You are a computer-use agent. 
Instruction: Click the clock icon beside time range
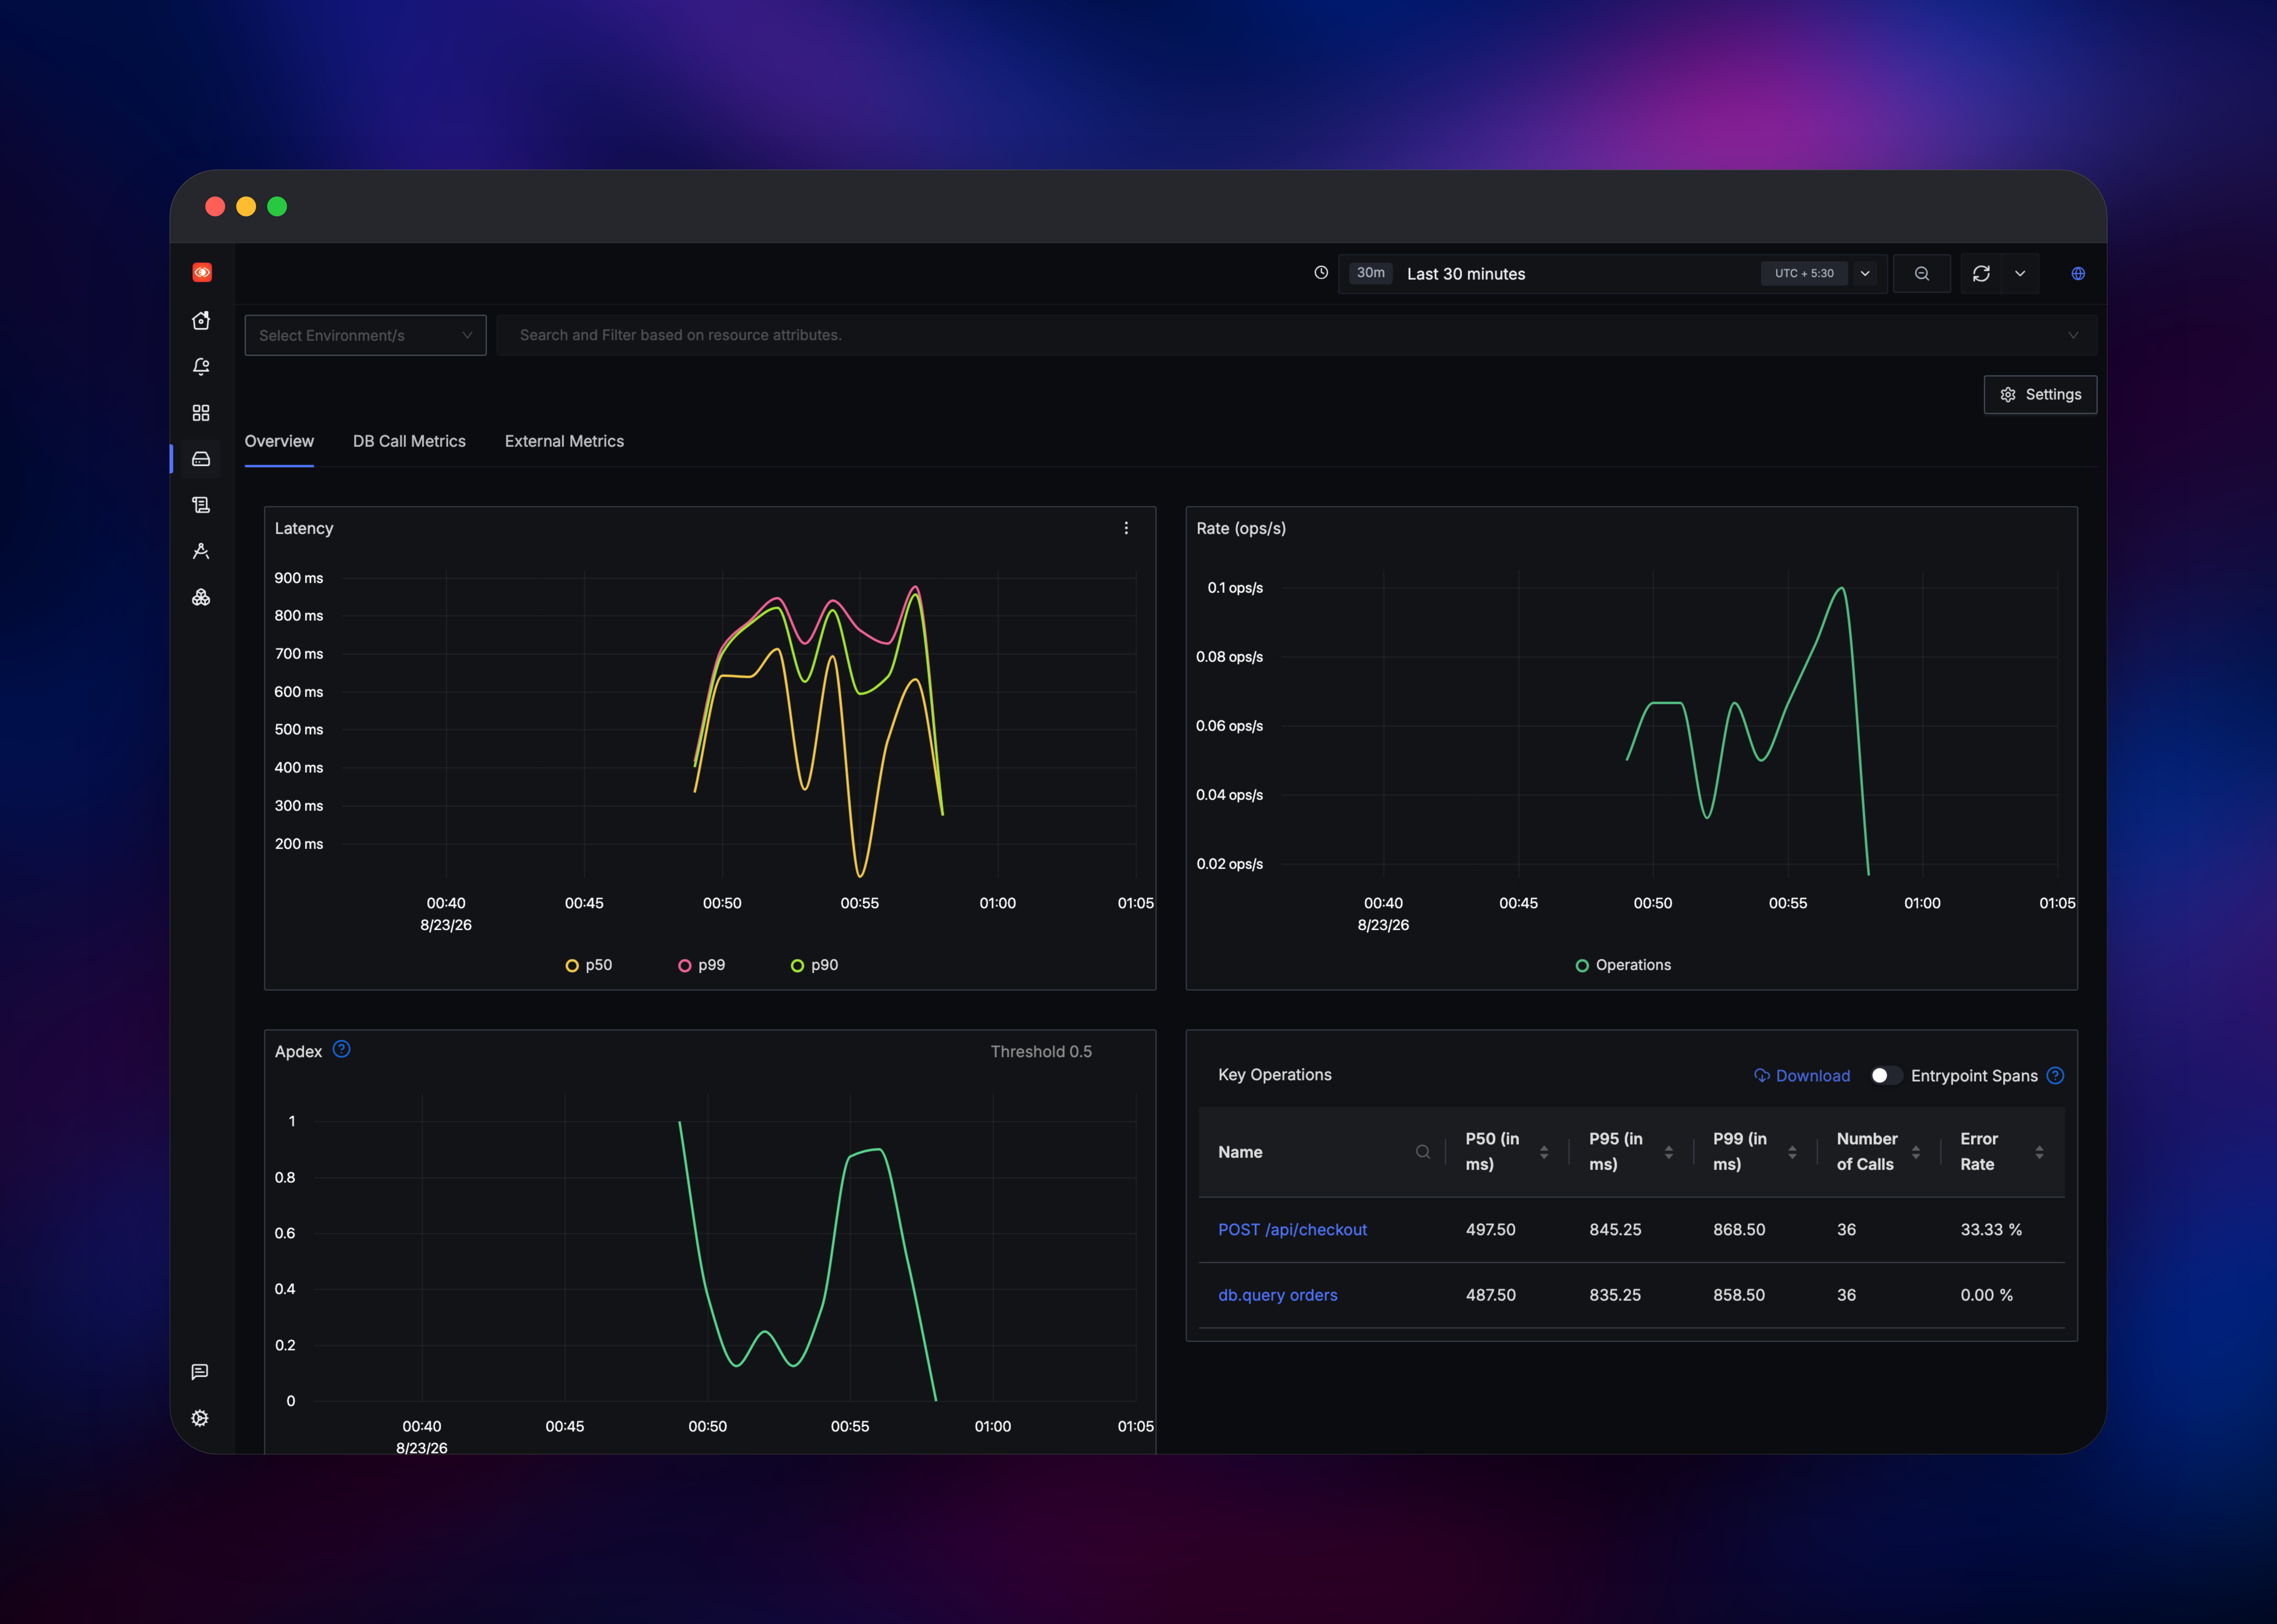pos(1321,272)
